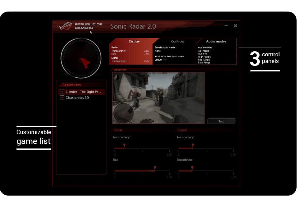This screenshot has height=214, width=297.
Task: Click the Location game preview image
Action: (x=158, y=98)
